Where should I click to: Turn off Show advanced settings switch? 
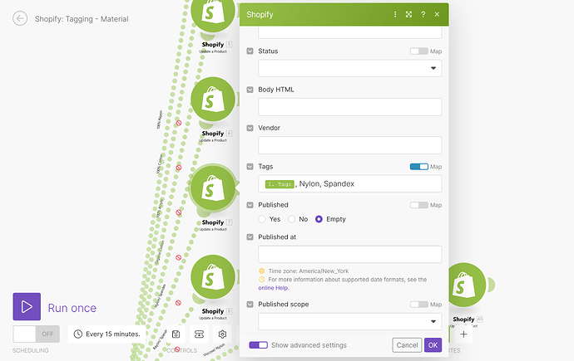(259, 345)
